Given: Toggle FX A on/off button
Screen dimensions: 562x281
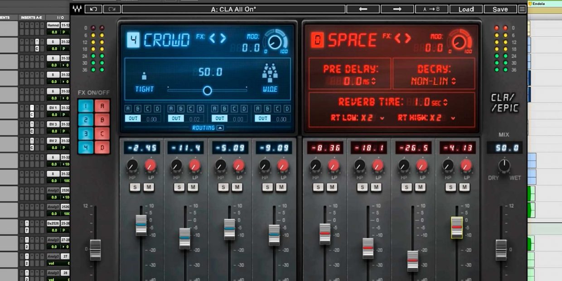Looking at the screenshot, I should pyautogui.click(x=102, y=107).
